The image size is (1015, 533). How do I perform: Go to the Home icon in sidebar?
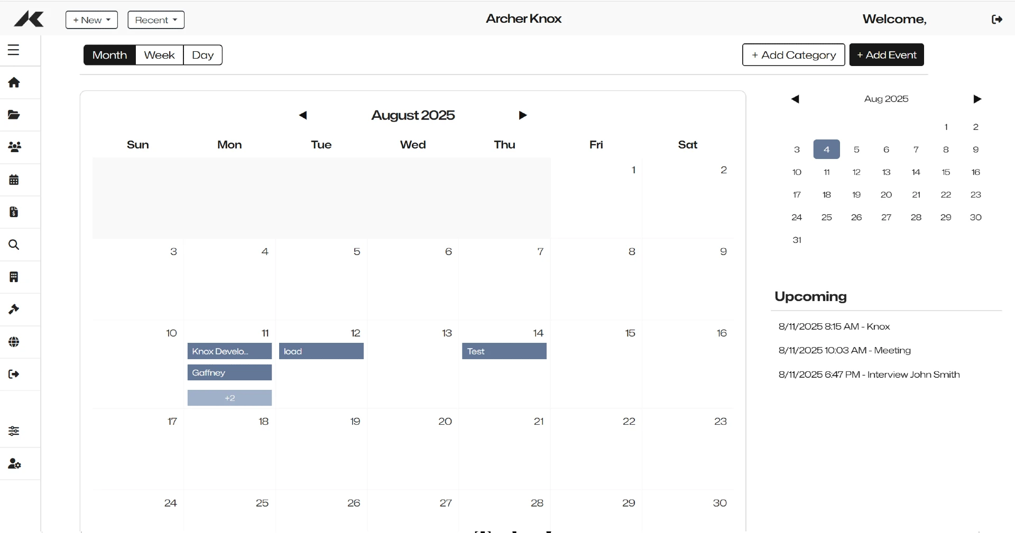[x=14, y=82]
